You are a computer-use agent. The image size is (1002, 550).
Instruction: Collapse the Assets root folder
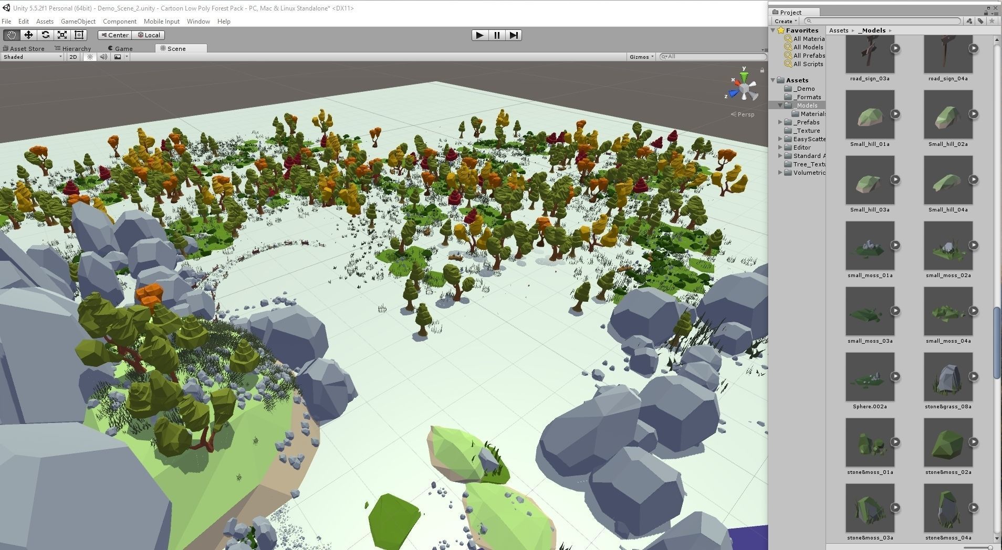[773, 80]
